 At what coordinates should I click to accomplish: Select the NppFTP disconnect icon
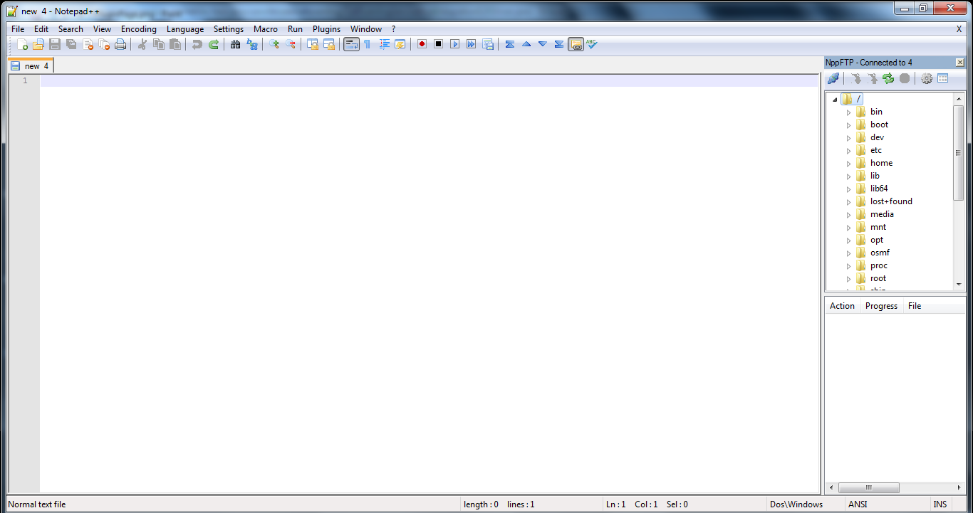tap(833, 78)
